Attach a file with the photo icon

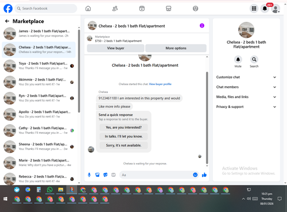coord(98,175)
